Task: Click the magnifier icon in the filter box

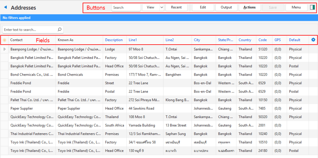Action: [60, 30]
